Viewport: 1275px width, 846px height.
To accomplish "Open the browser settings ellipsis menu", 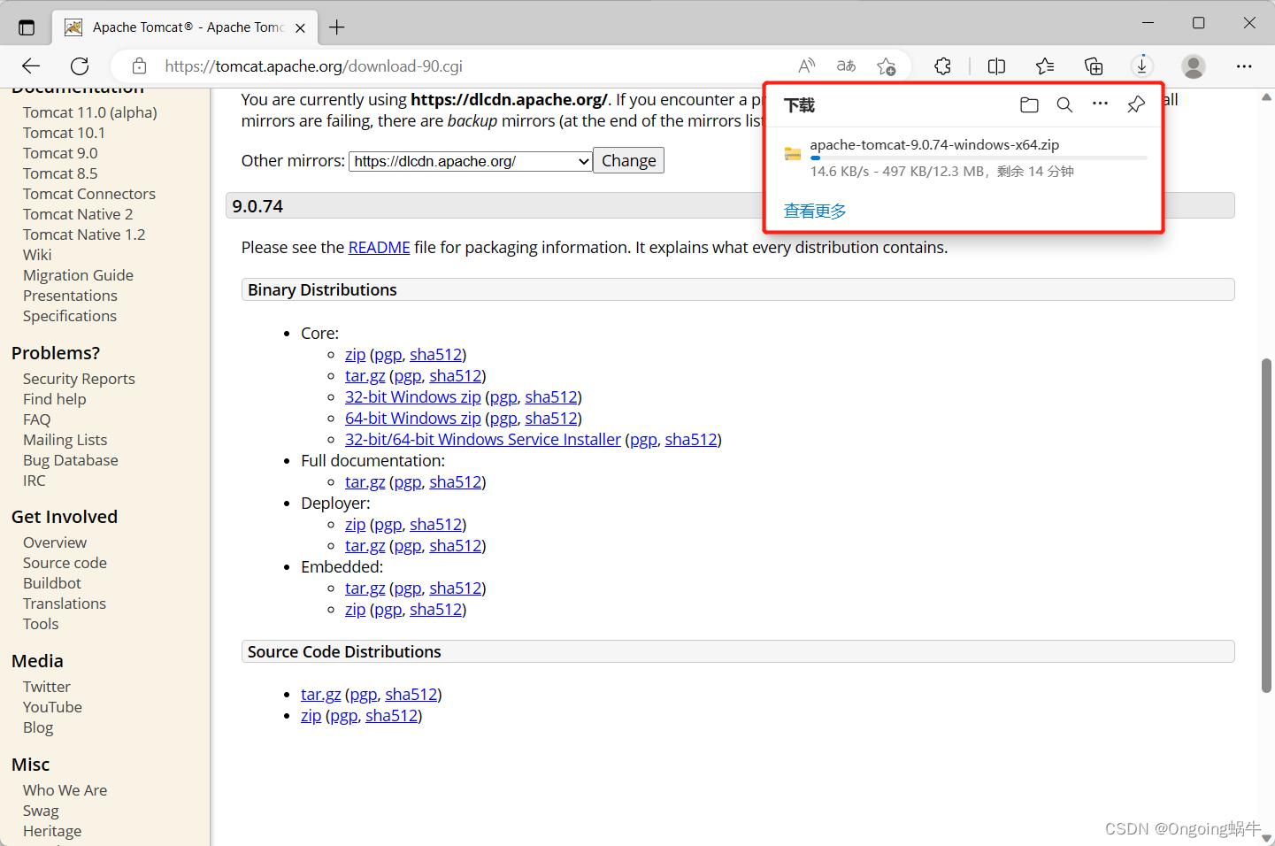I will pos(1244,65).
